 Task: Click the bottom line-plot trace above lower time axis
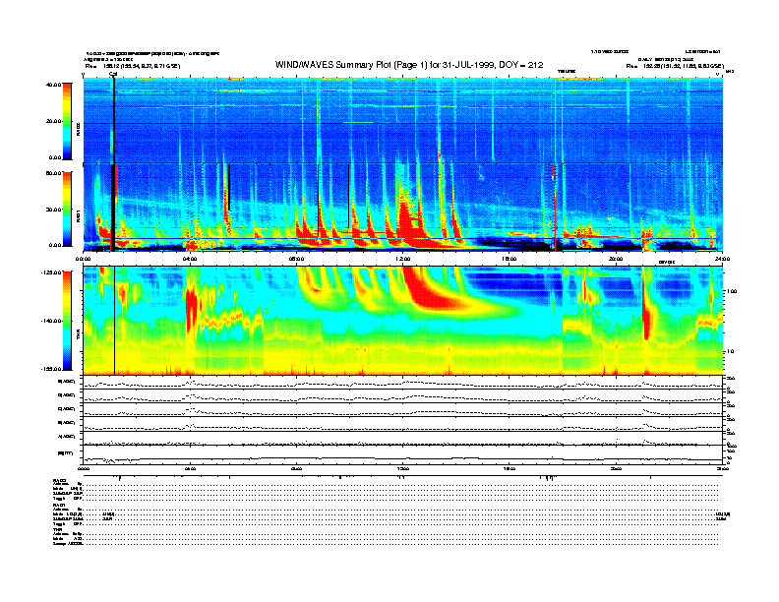click(402, 458)
